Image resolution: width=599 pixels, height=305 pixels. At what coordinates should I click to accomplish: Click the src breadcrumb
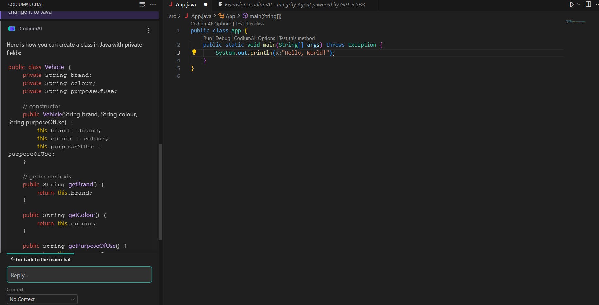tap(172, 16)
